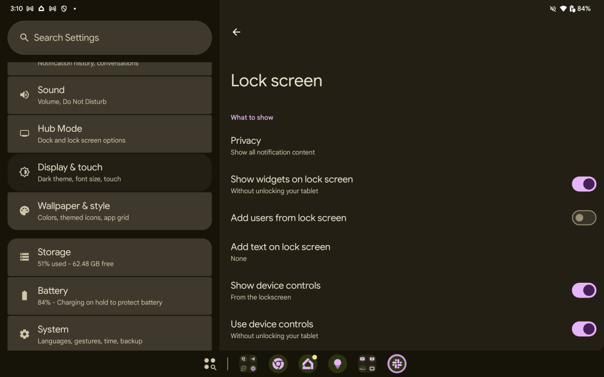Open Slack from the taskbar
This screenshot has width=604, height=377.
pos(397,364)
